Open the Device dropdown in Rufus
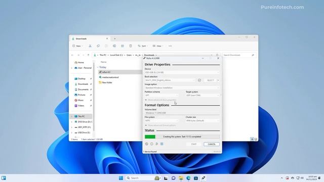 point(182,72)
